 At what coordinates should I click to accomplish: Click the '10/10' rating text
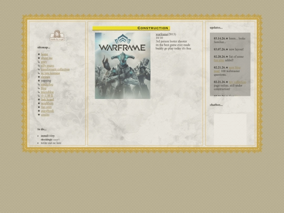coord(159,38)
